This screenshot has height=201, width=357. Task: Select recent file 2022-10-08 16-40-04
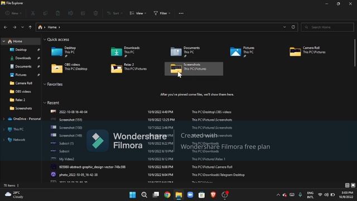pos(73,112)
